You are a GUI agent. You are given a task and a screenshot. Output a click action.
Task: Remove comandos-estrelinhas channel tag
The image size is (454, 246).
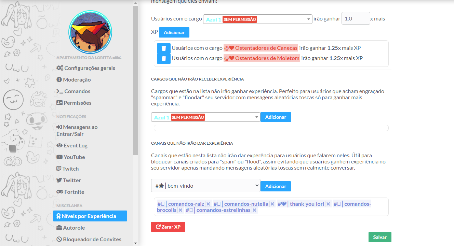[254, 210]
